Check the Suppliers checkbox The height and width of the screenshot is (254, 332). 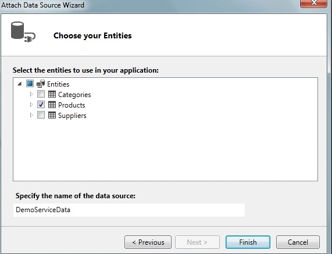tap(41, 115)
